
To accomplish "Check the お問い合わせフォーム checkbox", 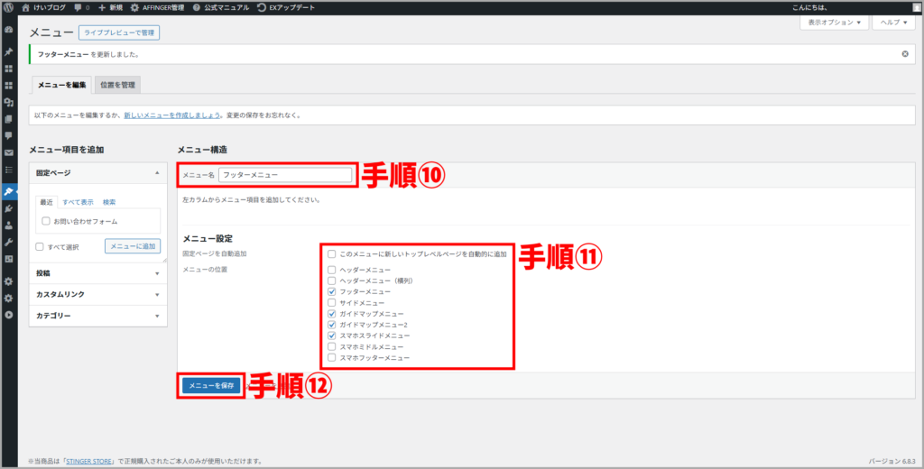I will pyautogui.click(x=46, y=221).
